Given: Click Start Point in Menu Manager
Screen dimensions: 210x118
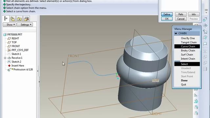Looking at the screenshot, I should click(187, 76).
